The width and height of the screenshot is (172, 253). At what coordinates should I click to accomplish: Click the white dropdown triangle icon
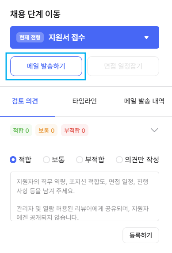(x=146, y=38)
